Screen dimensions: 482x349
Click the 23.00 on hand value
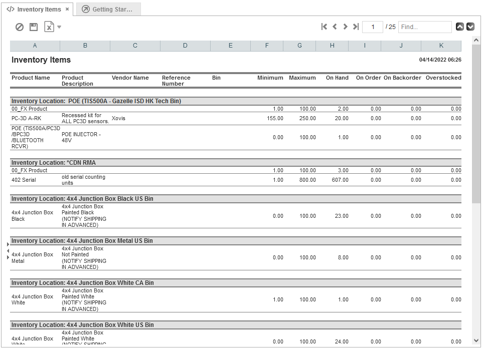tap(342, 216)
